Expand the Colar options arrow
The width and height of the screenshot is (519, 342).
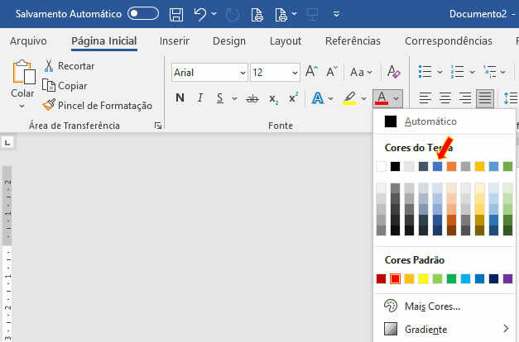tap(22, 106)
